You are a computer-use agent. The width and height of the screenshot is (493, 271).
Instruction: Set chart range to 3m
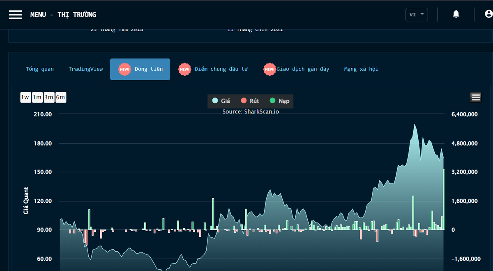point(49,97)
